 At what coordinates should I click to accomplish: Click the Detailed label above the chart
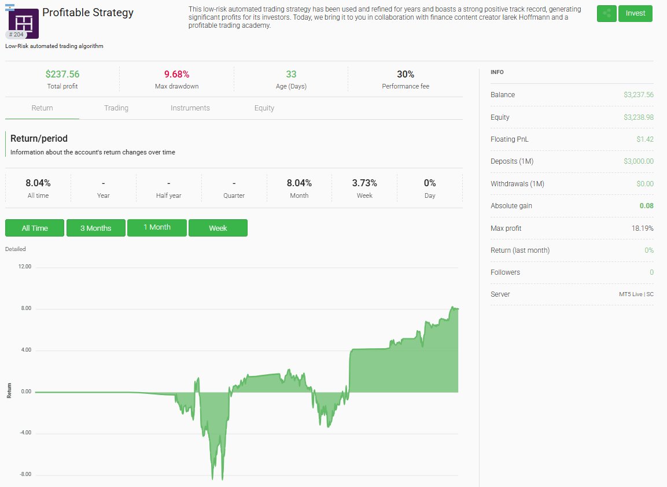tap(15, 249)
